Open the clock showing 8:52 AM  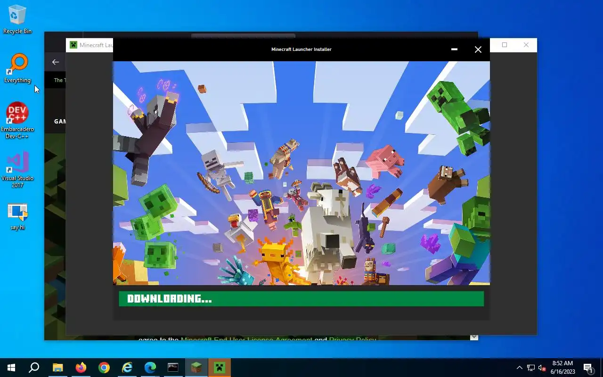pyautogui.click(x=562, y=368)
